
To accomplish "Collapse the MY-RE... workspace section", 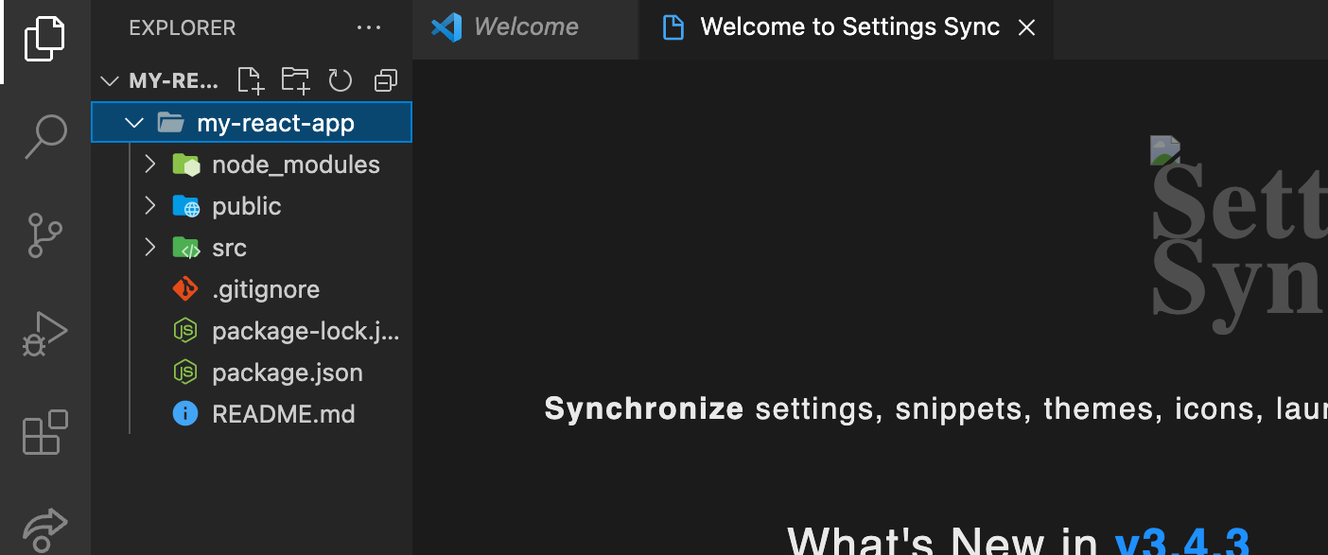I will 110,81.
